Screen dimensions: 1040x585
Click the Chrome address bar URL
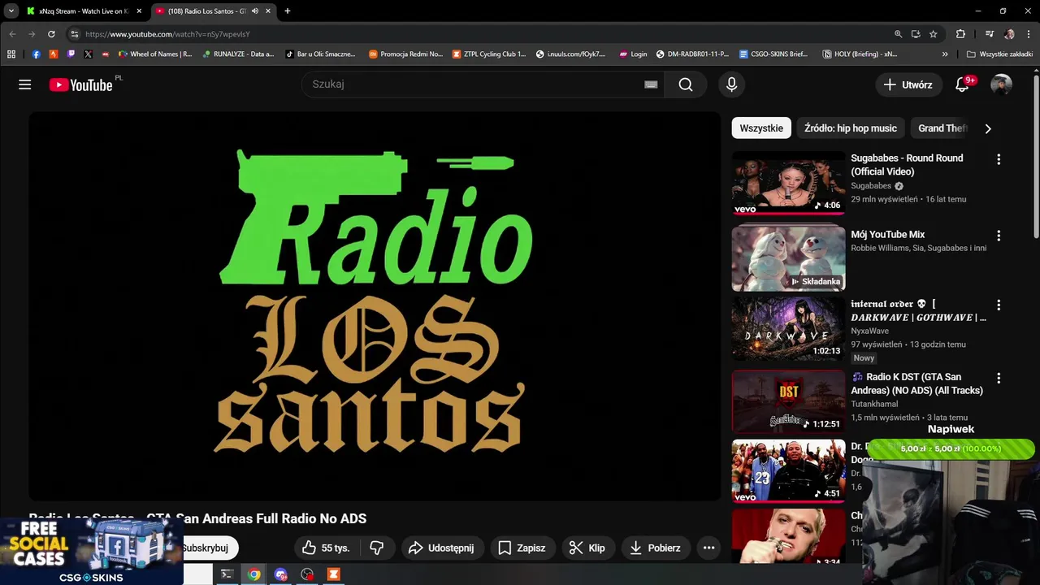pos(167,34)
